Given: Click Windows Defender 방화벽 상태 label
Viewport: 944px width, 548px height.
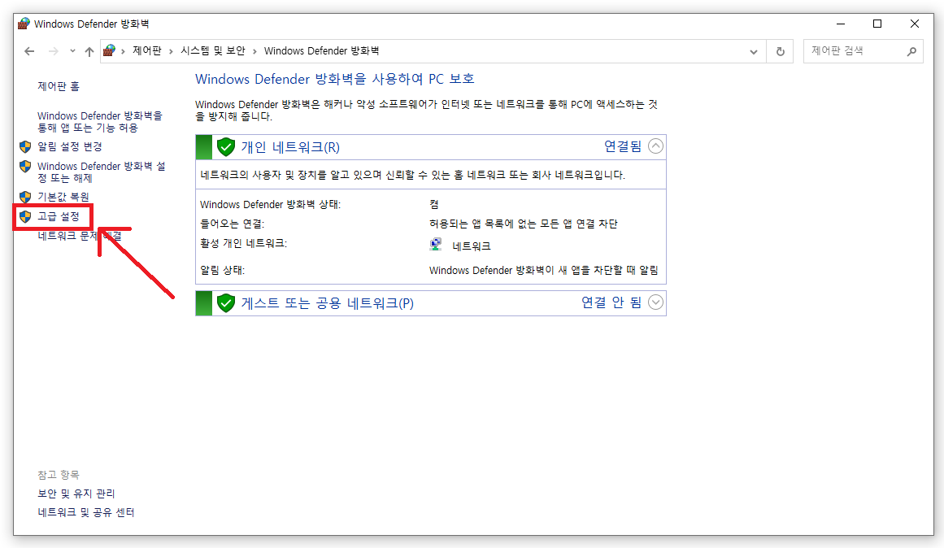Looking at the screenshot, I should point(270,205).
